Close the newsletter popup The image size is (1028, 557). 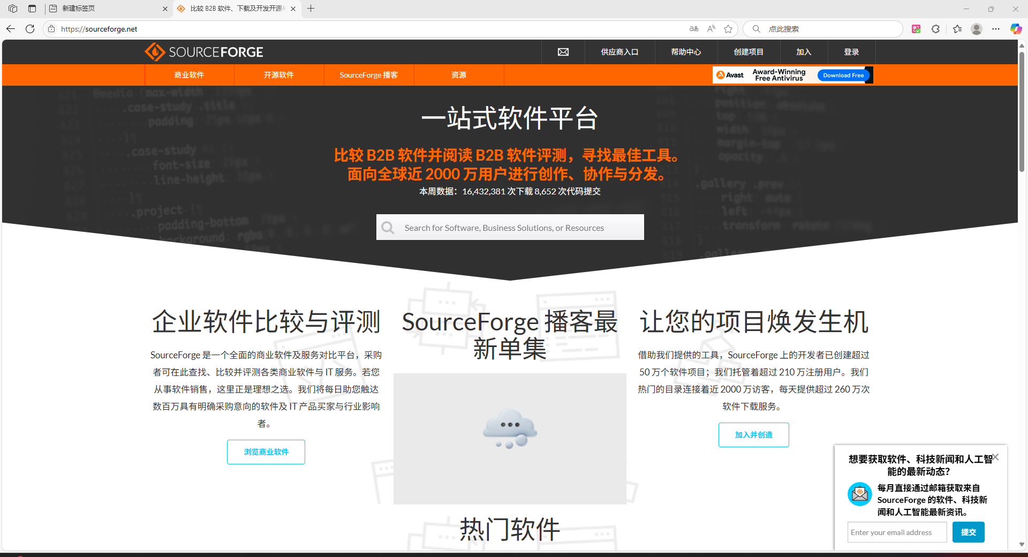pyautogui.click(x=995, y=457)
